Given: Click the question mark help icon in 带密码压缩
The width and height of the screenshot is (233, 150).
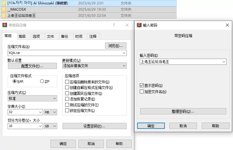Looking at the screenshot, I should [x=114, y=25].
